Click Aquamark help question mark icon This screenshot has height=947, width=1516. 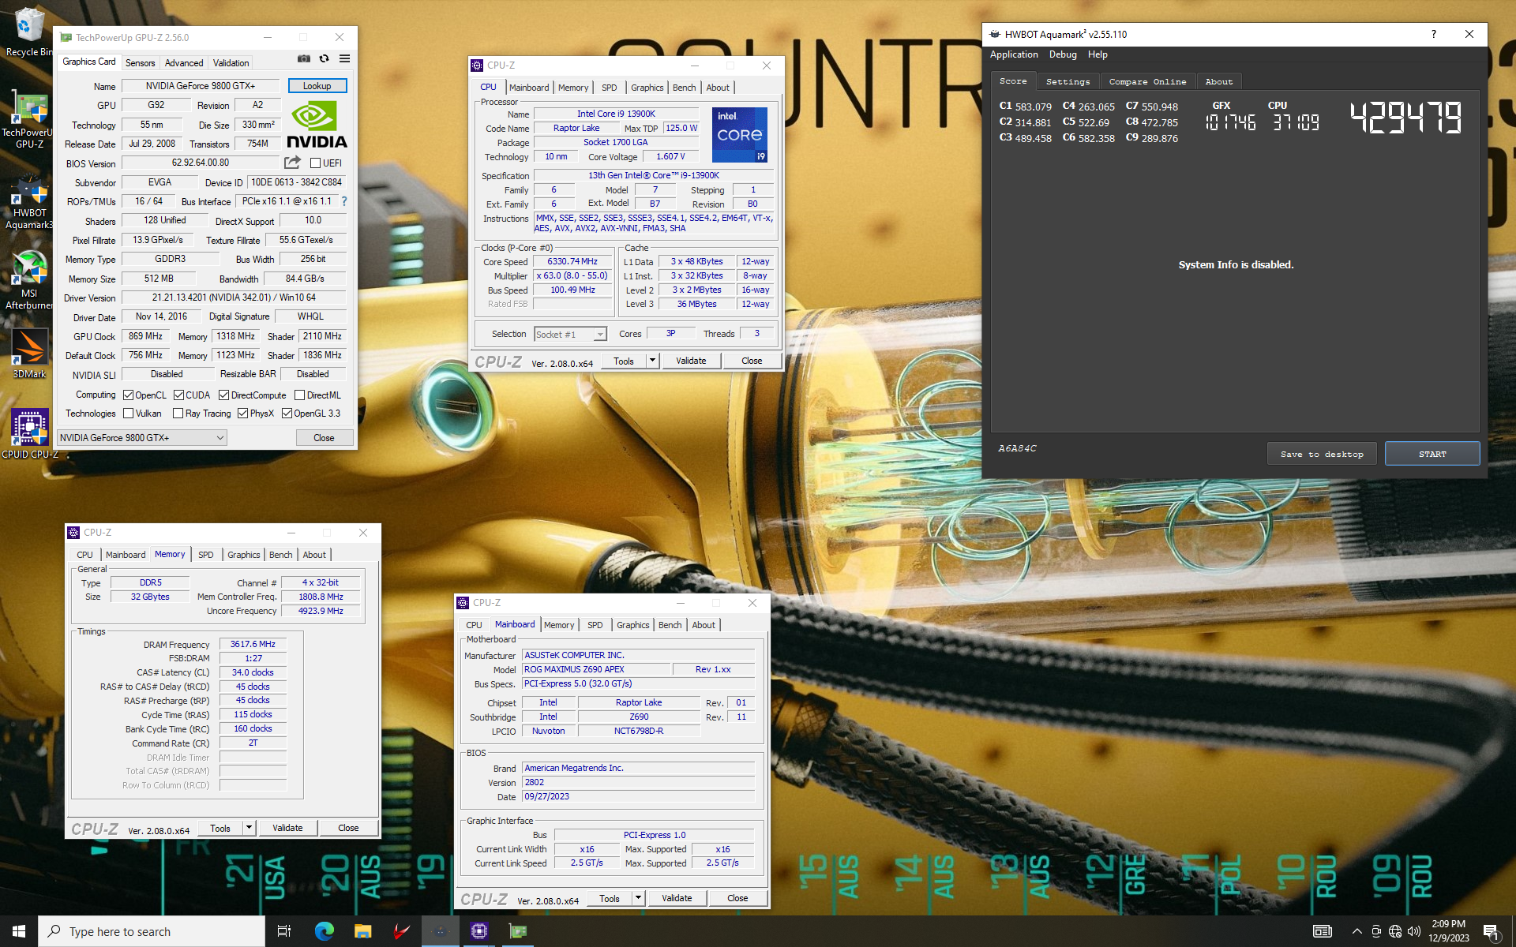[x=1433, y=34]
